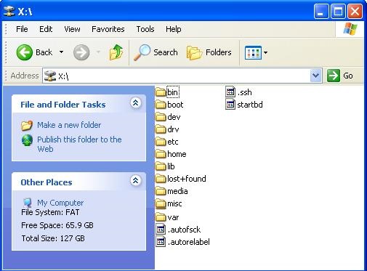
Task: Select the bin folder icon
Action: 161,92
